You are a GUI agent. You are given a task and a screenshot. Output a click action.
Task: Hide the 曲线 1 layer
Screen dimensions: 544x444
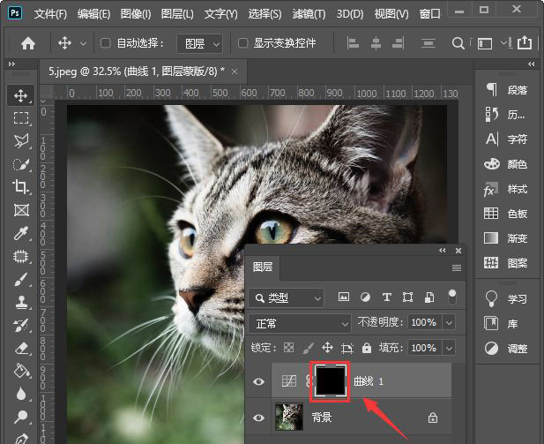258,381
